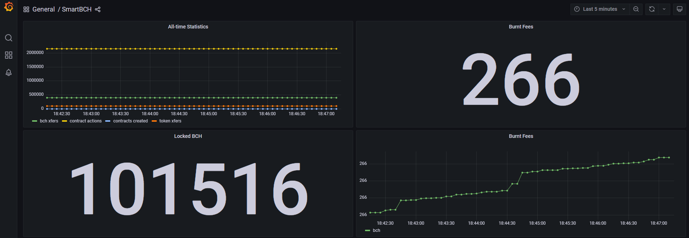
Task: Share the SmartBCH dashboard via share icon
Action: click(x=98, y=9)
